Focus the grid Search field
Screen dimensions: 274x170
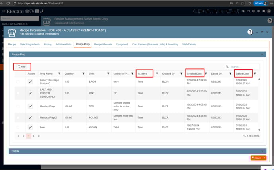(243, 66)
